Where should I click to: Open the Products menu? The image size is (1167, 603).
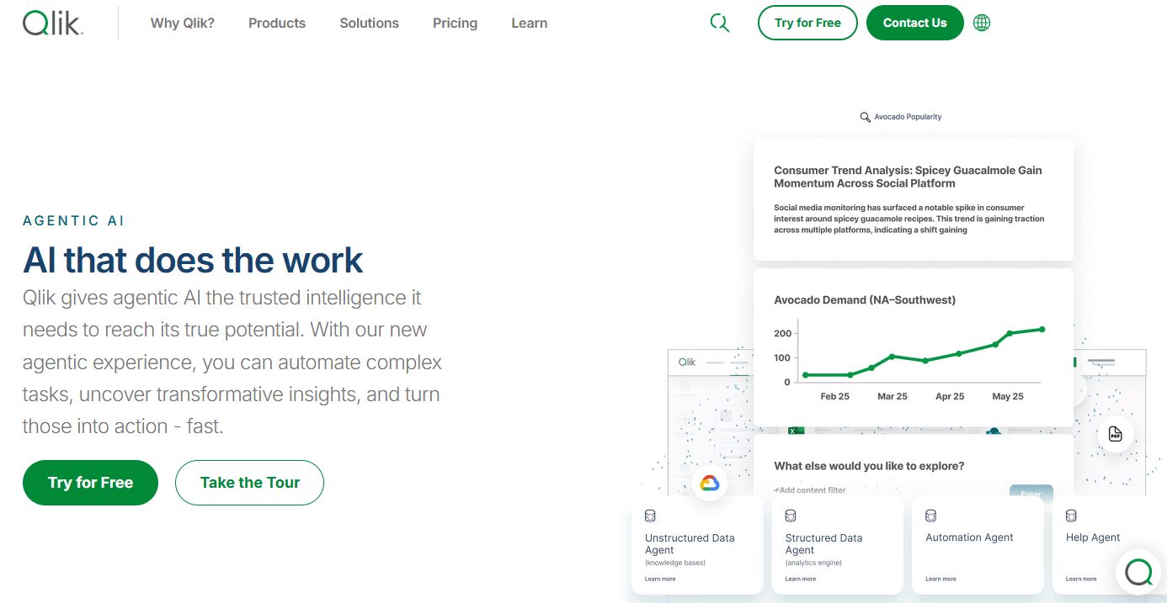pyautogui.click(x=276, y=23)
